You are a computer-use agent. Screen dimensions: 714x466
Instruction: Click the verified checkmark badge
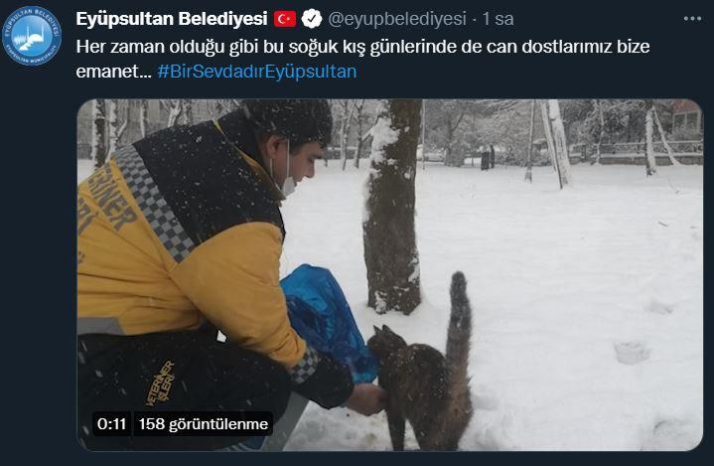(312, 19)
